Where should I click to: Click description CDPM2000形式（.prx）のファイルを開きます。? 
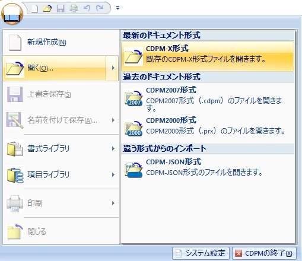coord(215,130)
